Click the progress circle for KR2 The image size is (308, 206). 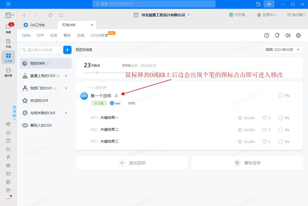[280, 130]
